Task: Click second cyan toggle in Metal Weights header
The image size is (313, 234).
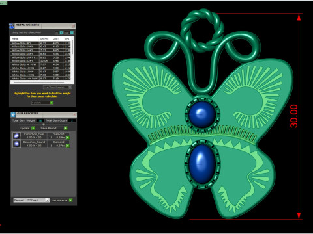Action: pos(72,32)
